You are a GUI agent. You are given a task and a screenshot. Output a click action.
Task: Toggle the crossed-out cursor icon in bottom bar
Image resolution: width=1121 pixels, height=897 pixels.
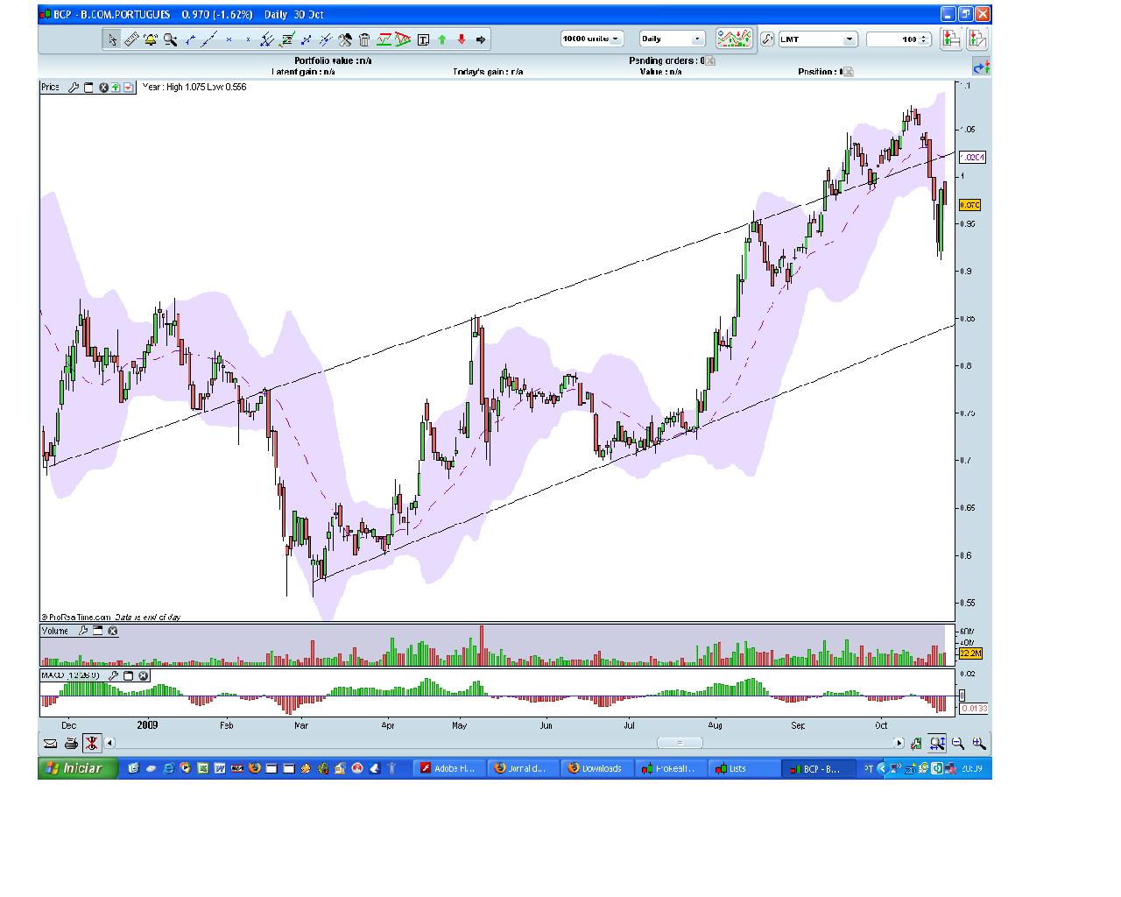click(91, 744)
